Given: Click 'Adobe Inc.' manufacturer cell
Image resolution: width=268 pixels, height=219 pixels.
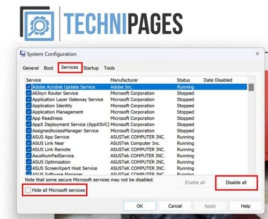Looking at the screenshot, I should pyautogui.click(x=122, y=87).
